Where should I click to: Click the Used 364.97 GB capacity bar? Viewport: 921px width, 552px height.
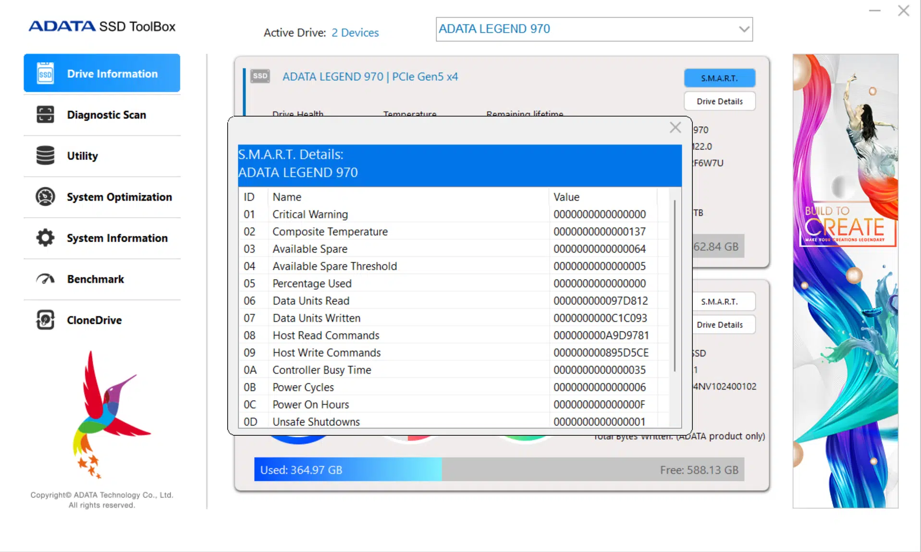pos(348,470)
